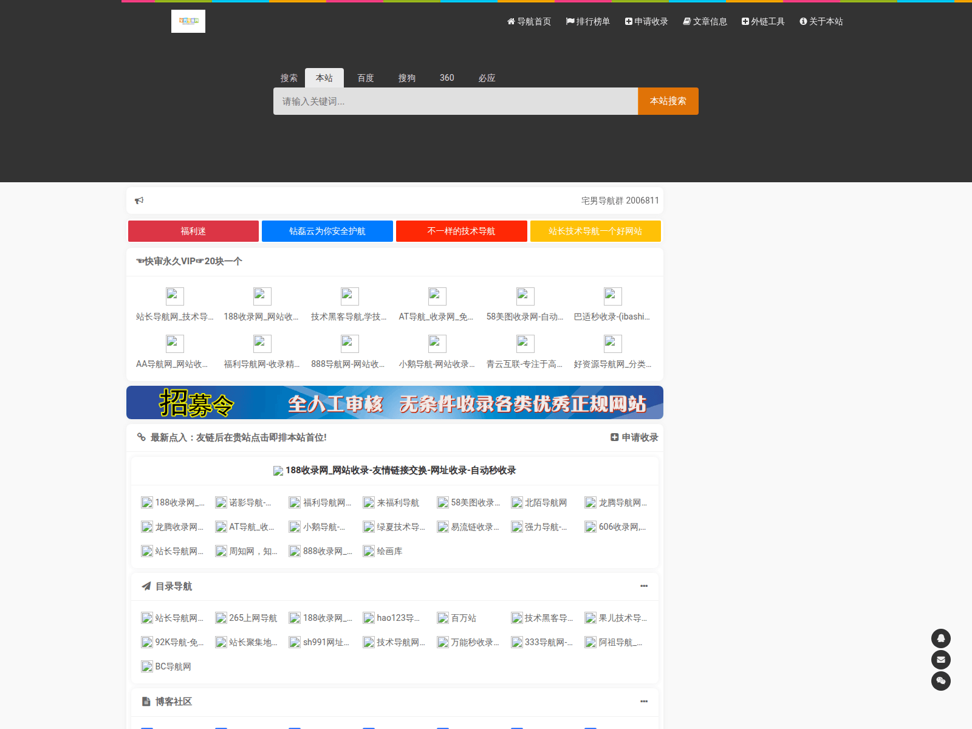
Task: Open 排行榜单 in the top navigation
Action: [x=587, y=21]
